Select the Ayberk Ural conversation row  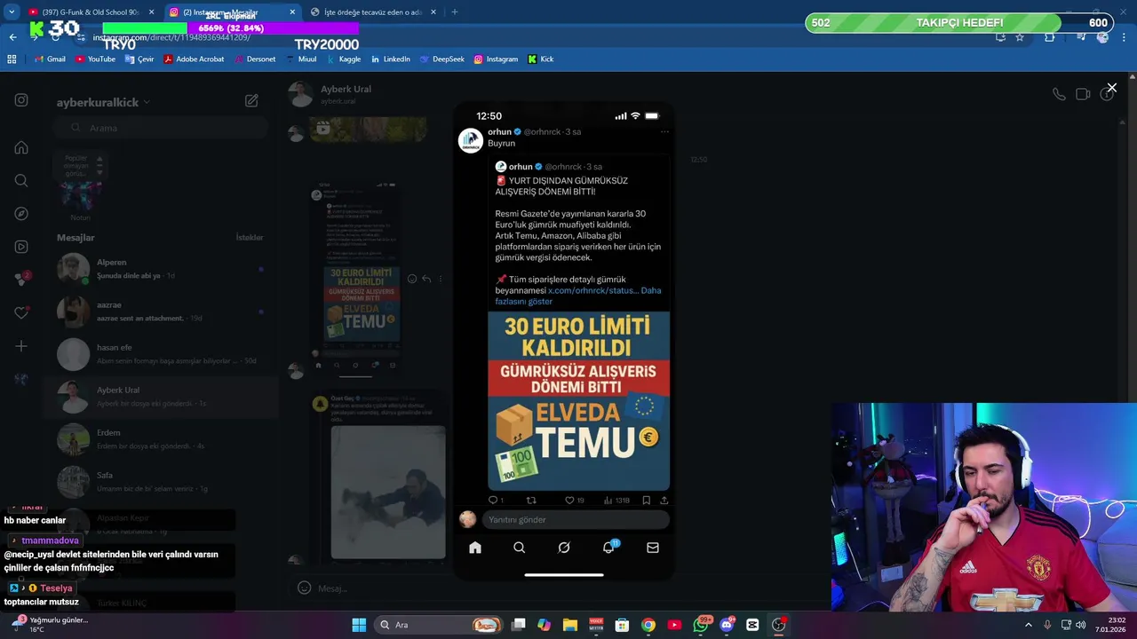[x=160, y=397]
